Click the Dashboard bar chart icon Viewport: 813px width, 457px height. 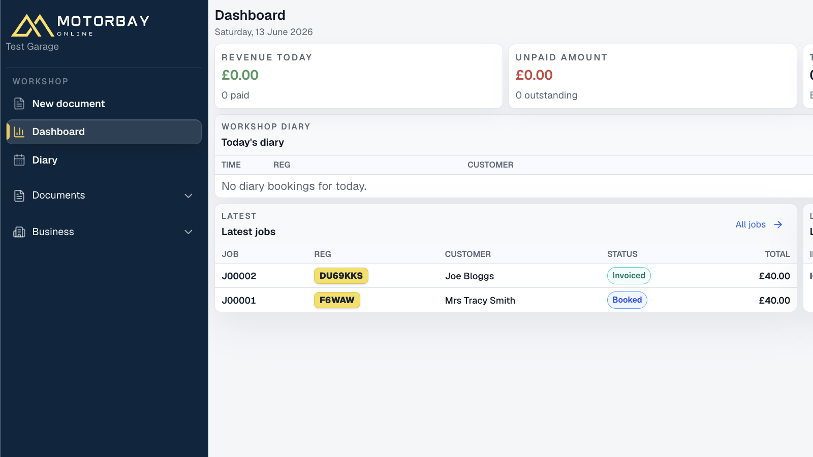coord(19,132)
